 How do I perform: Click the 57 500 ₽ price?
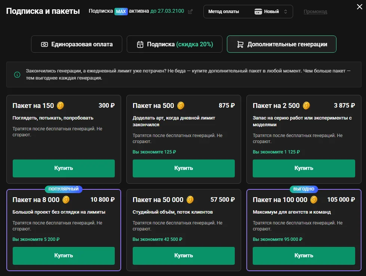coord(222,200)
